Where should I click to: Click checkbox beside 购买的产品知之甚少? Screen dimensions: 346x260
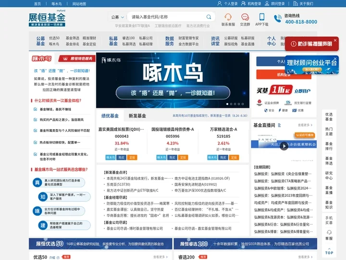click(35, 119)
